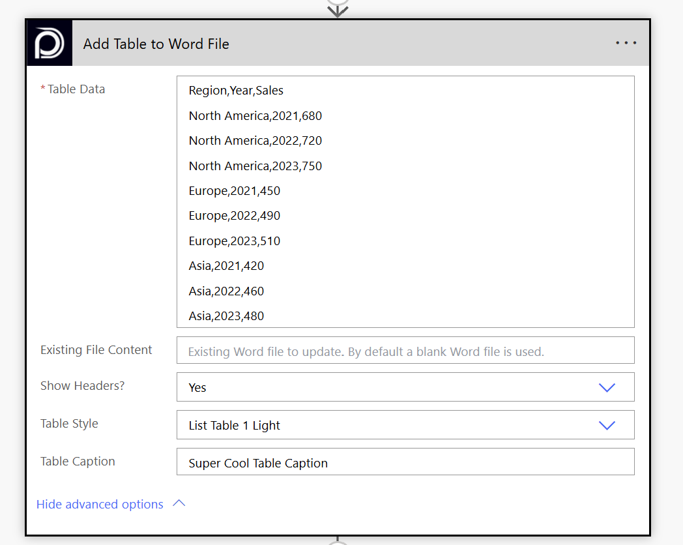Open the Table Style field showing List Table 1 Light
This screenshot has height=545, width=683.
click(x=391, y=425)
